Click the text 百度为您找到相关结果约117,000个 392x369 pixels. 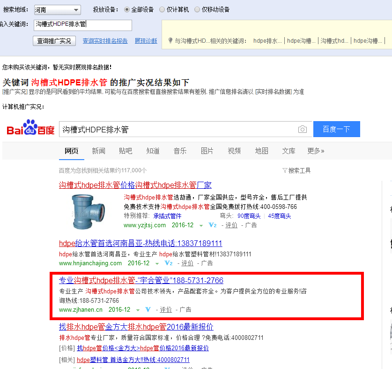click(103, 171)
